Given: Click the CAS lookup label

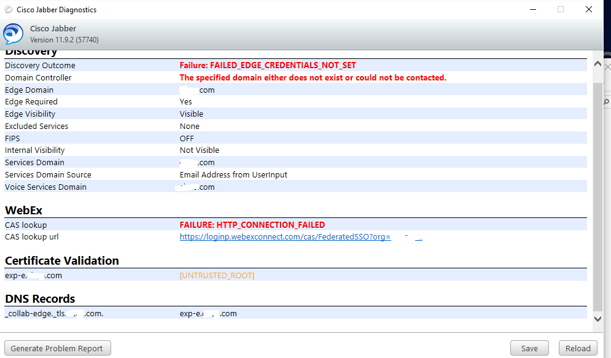Looking at the screenshot, I should click(x=26, y=225).
